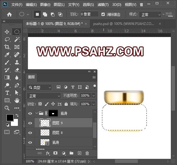Viewport: 177px width, 165px height.
Task: Choose Intersect with Selection mode
Action: click(60, 14)
